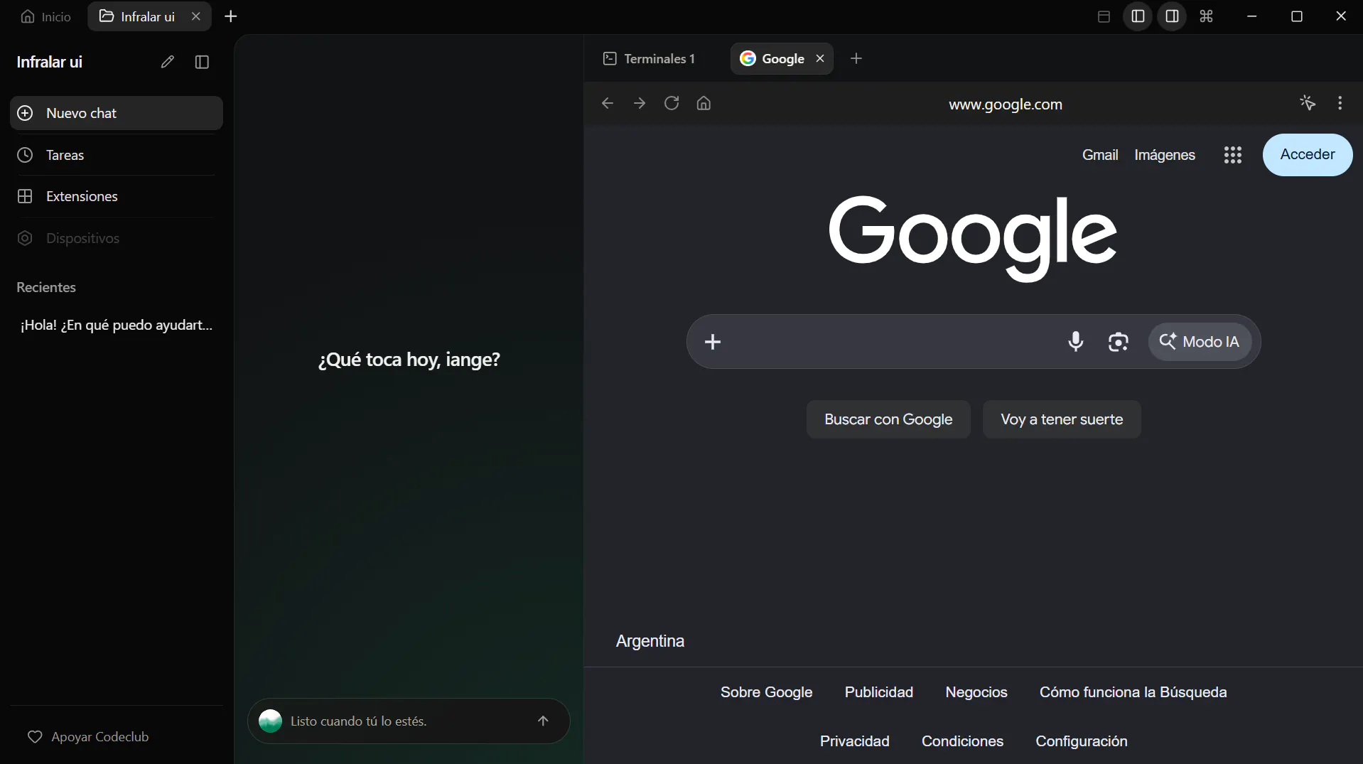
Task: Click Buscar con Google button
Action: pos(888,419)
